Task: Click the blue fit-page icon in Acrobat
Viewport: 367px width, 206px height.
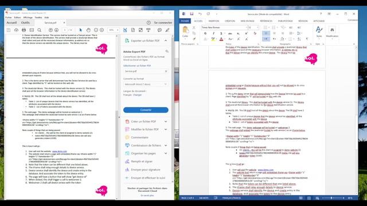Action: pos(125,30)
